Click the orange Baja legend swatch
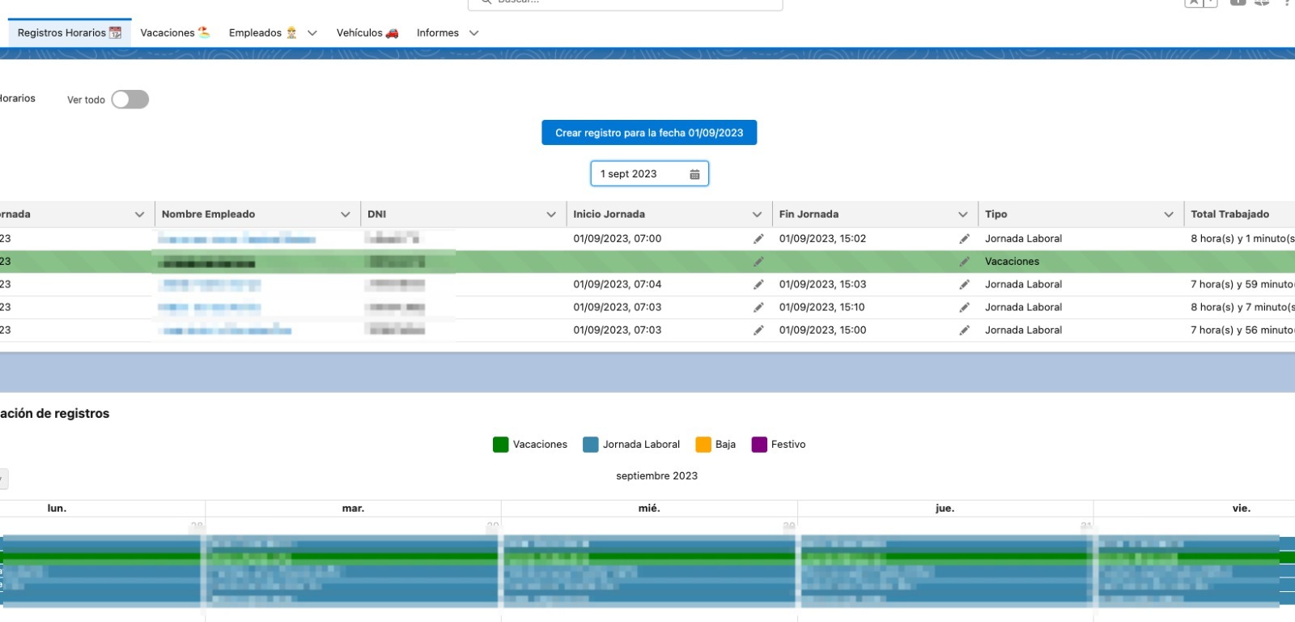 (703, 445)
